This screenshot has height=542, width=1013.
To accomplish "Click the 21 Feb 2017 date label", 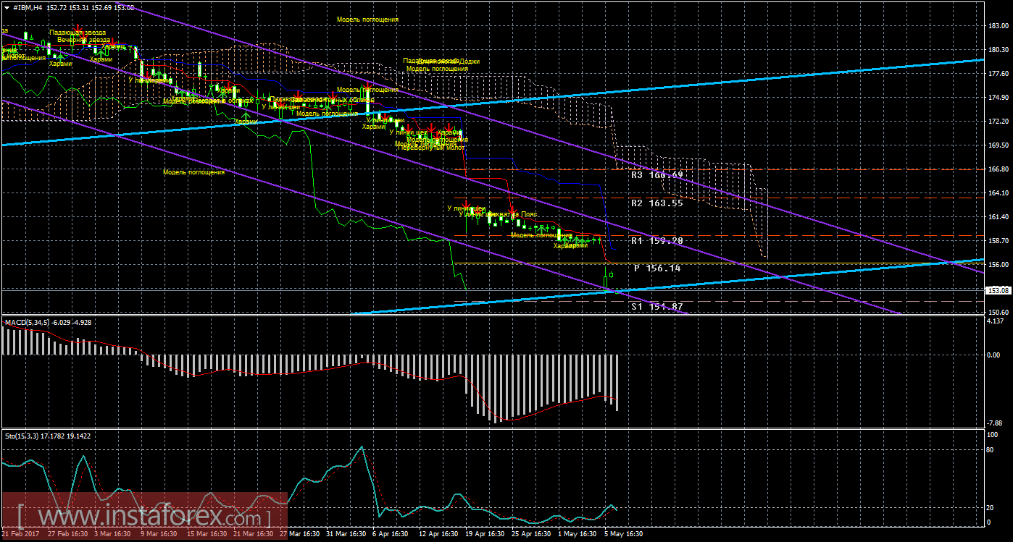I will [x=20, y=534].
